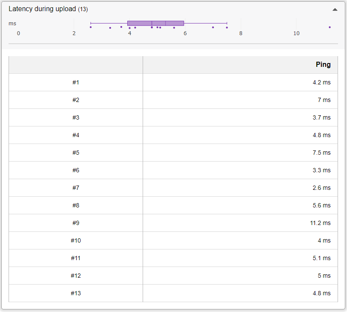This screenshot has width=347, height=312.
Task: Select the outlier dot near 11.2 ms
Action: click(330, 27)
